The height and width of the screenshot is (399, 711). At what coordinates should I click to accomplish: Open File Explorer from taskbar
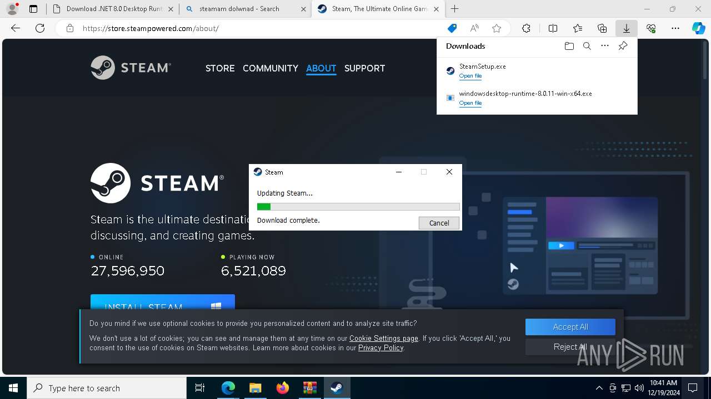255,388
